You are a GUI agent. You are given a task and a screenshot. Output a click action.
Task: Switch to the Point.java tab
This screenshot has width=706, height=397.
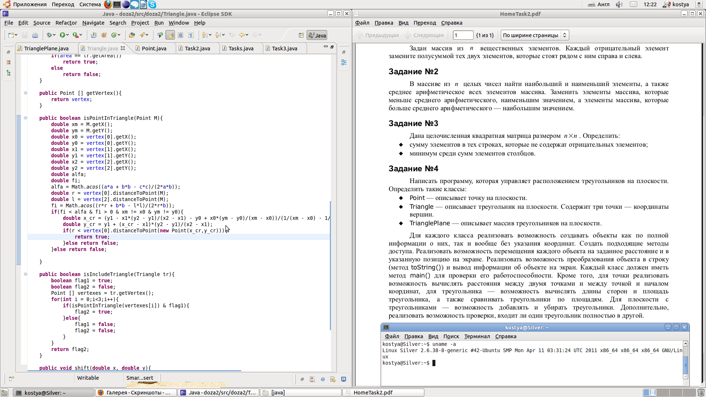pos(154,49)
